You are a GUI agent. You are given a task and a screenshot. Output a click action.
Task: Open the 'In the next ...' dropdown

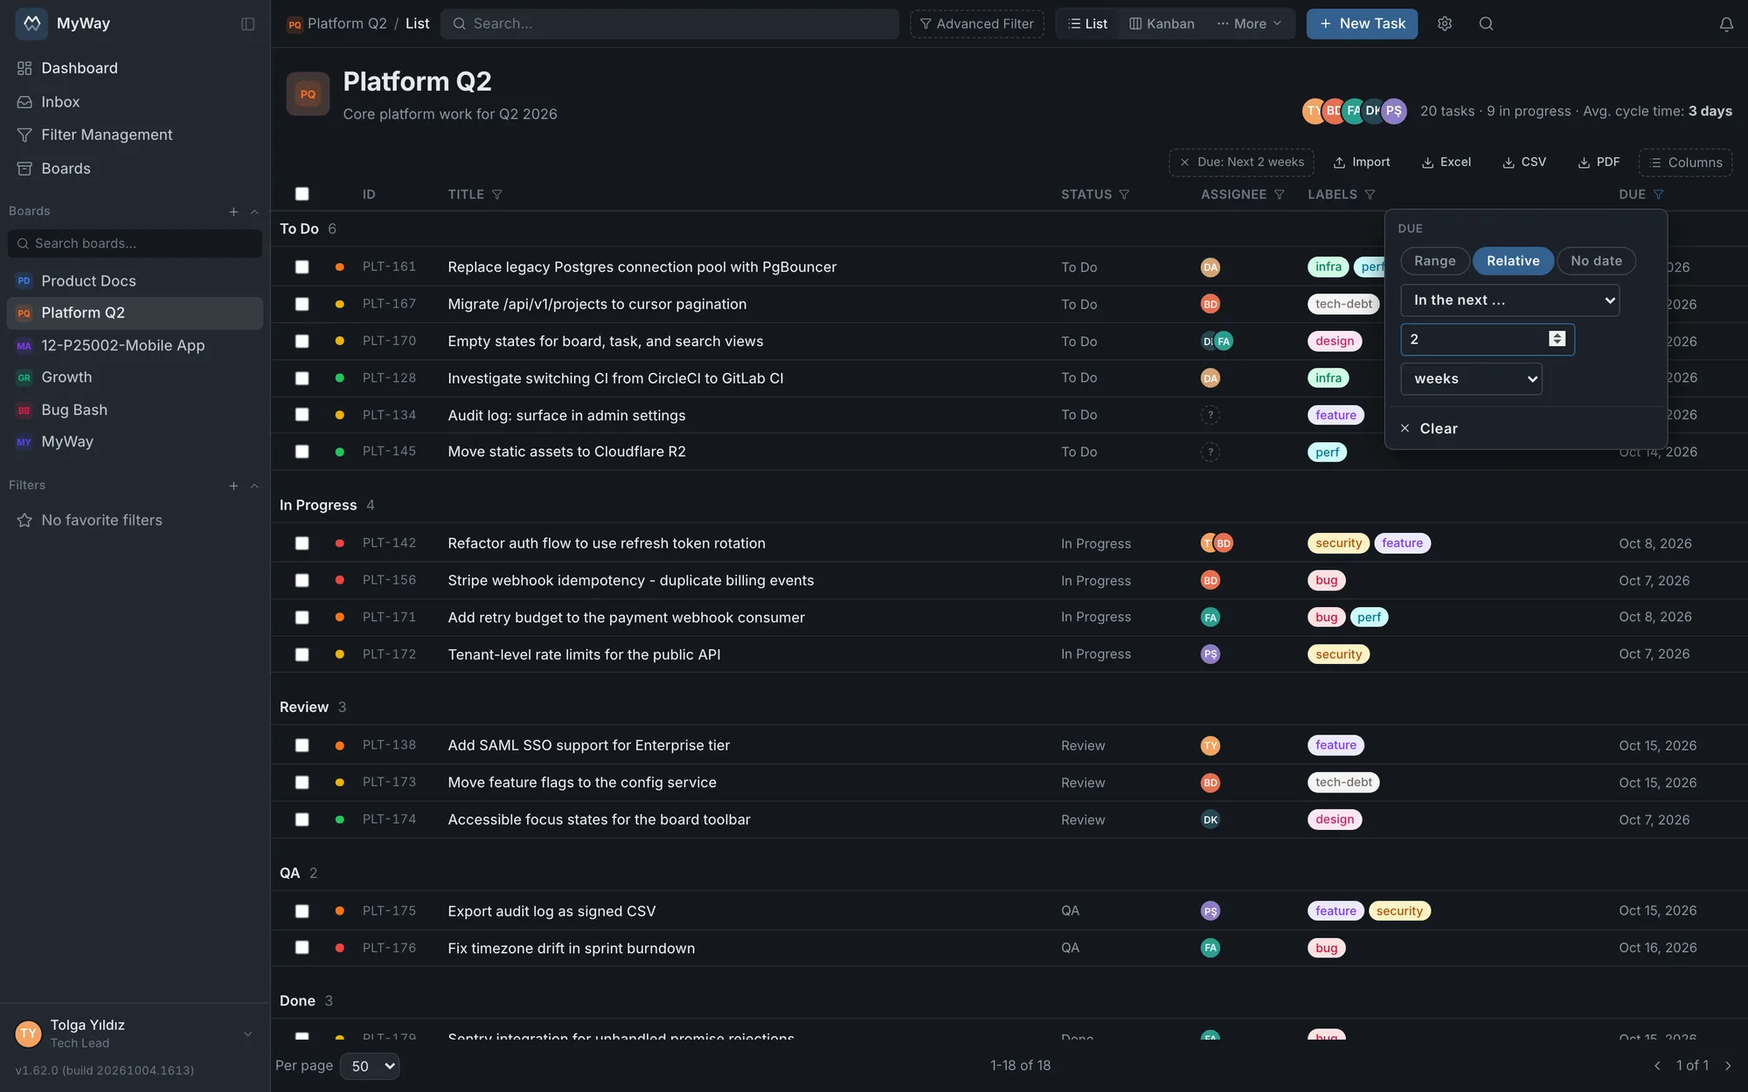tap(1510, 301)
